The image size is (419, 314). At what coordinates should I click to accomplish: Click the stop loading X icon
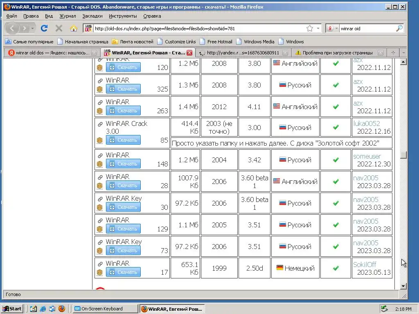[59, 28]
